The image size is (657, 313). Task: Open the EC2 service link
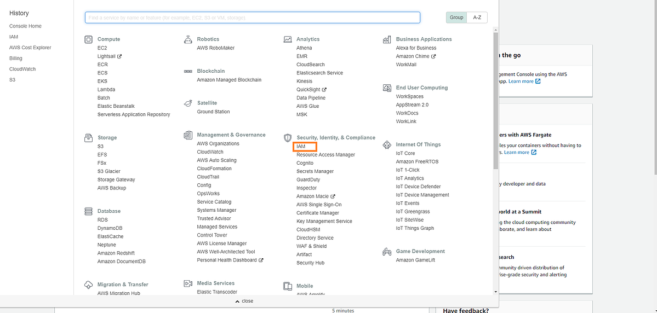[102, 48]
